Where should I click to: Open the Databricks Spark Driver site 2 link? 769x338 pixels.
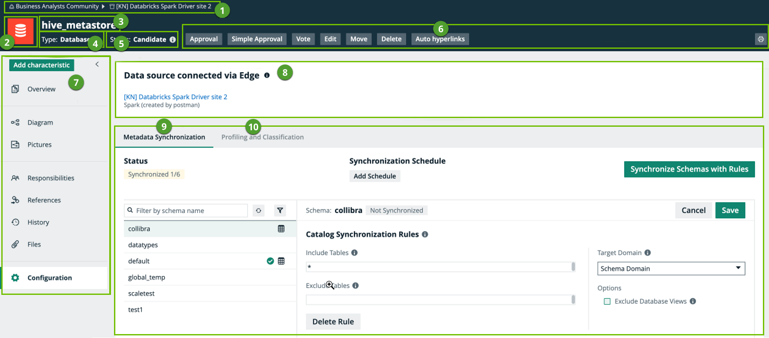pyautogui.click(x=175, y=97)
